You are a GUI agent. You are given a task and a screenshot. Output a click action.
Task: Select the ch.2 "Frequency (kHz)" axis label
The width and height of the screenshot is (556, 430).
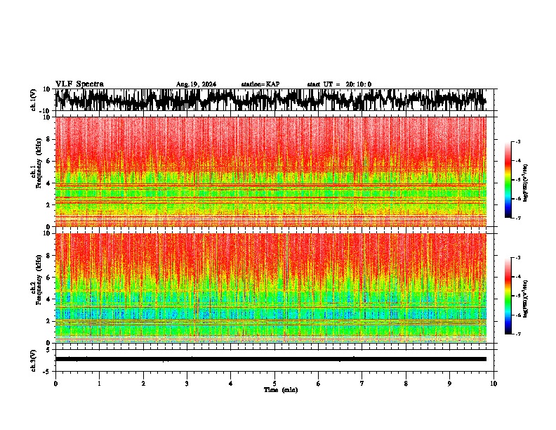(39, 280)
